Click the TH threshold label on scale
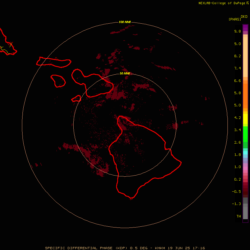 (239, 216)
